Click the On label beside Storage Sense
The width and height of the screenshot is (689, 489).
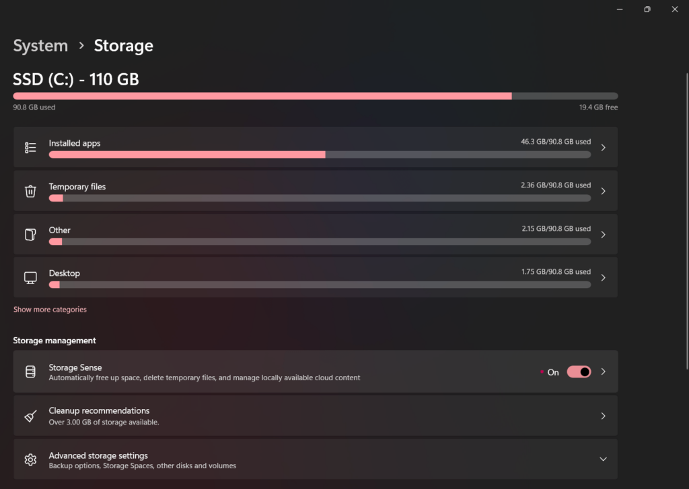pyautogui.click(x=552, y=371)
